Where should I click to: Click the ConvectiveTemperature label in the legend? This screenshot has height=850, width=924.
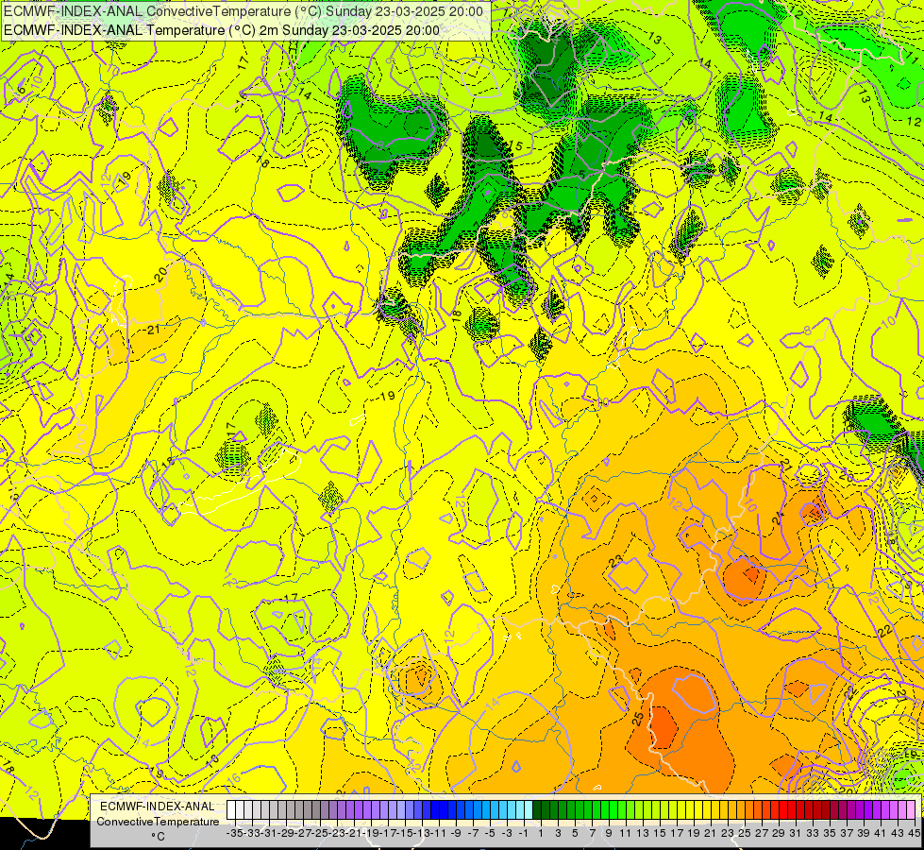(x=158, y=821)
